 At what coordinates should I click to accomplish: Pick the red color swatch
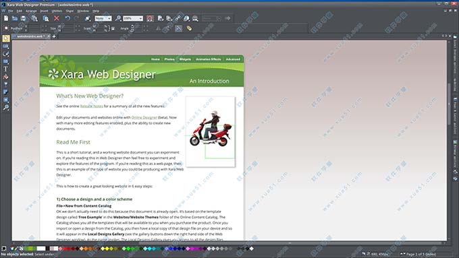(x=65, y=249)
